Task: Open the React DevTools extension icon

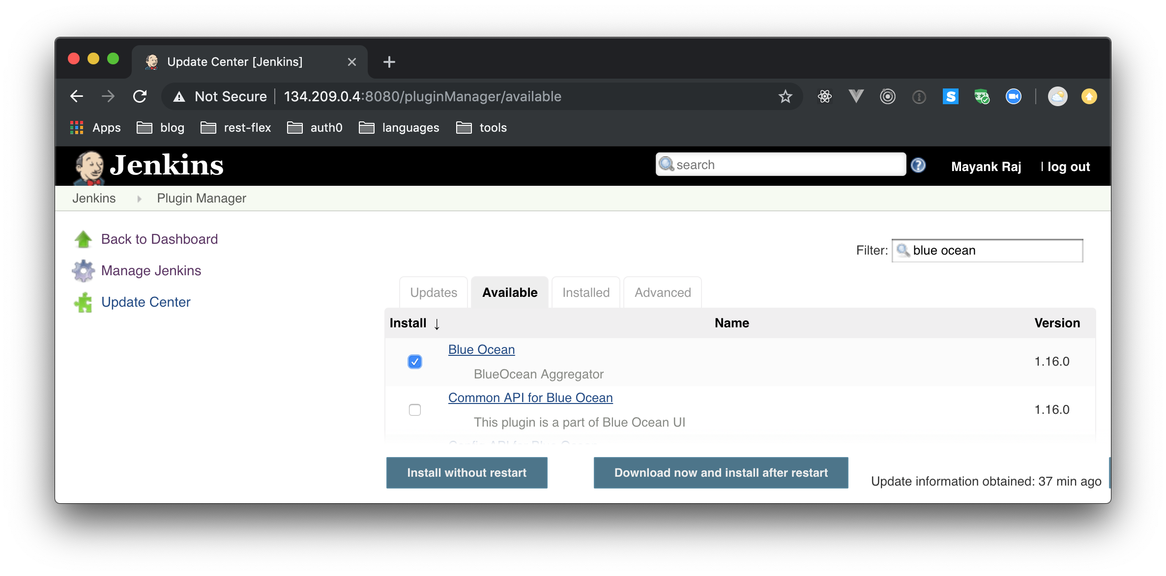Action: tap(824, 96)
